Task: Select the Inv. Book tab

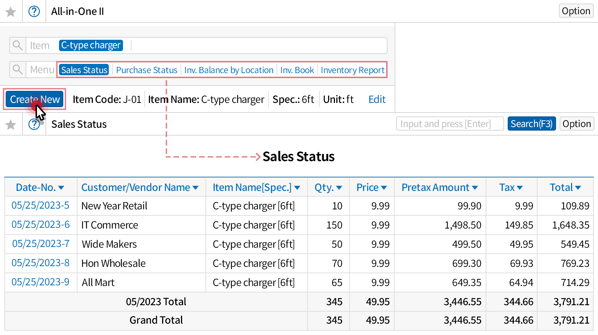Action: pyautogui.click(x=297, y=70)
